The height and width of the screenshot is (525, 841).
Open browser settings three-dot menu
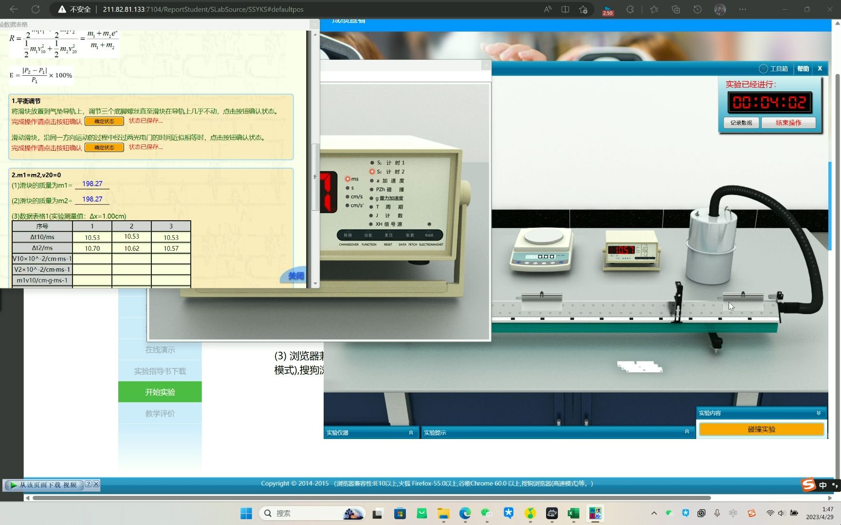coord(742,9)
